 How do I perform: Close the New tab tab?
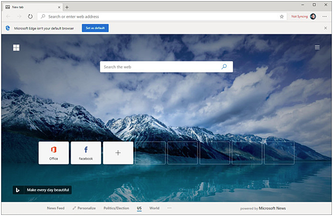[59, 7]
